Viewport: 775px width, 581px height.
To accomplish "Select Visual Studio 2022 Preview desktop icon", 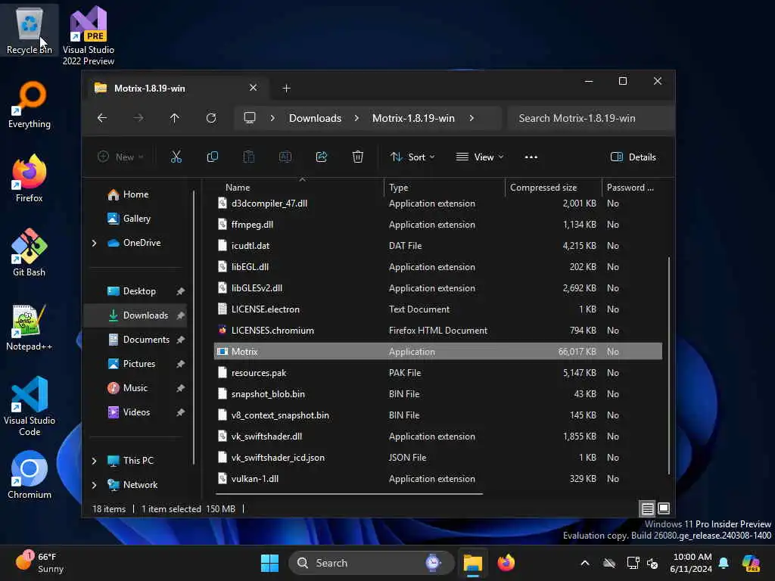I will tap(89, 36).
